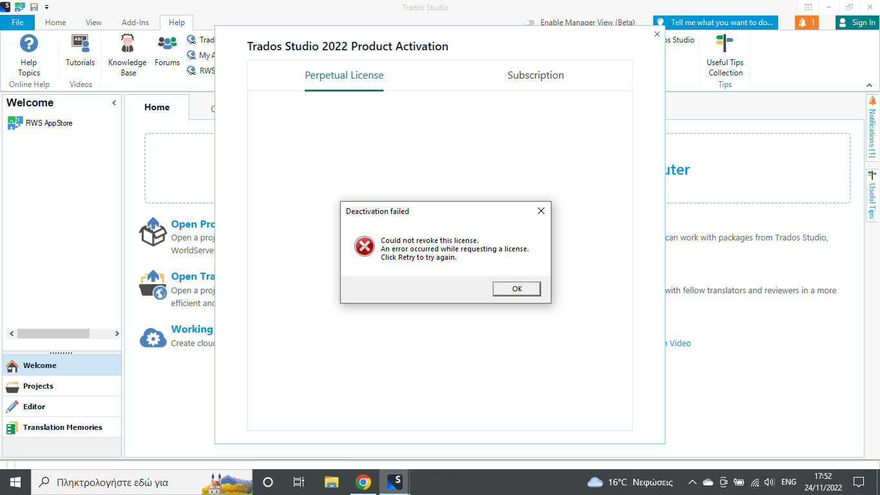Click the Trados Studio app logo icon
The image size is (880, 495).
coord(5,7)
